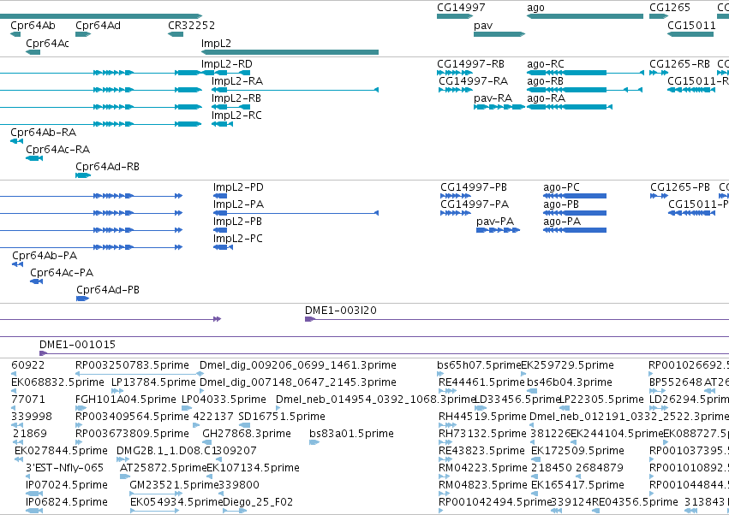The width and height of the screenshot is (729, 515).
Task: Open the GH27868.3prime EST label
Action: tap(247, 434)
